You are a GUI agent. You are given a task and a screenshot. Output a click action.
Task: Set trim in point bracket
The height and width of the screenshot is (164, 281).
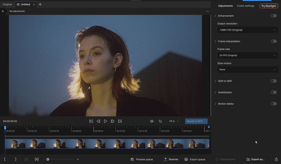(5, 159)
